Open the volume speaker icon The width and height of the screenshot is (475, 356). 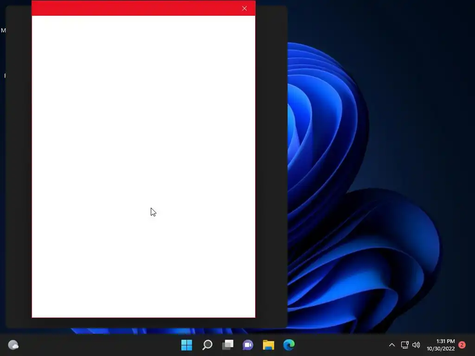[416, 345]
